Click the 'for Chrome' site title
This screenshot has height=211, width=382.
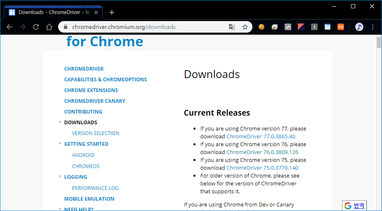tap(105, 41)
